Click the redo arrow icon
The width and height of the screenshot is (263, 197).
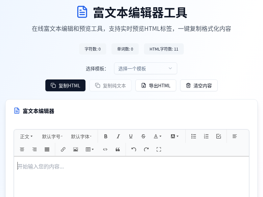click(146, 149)
